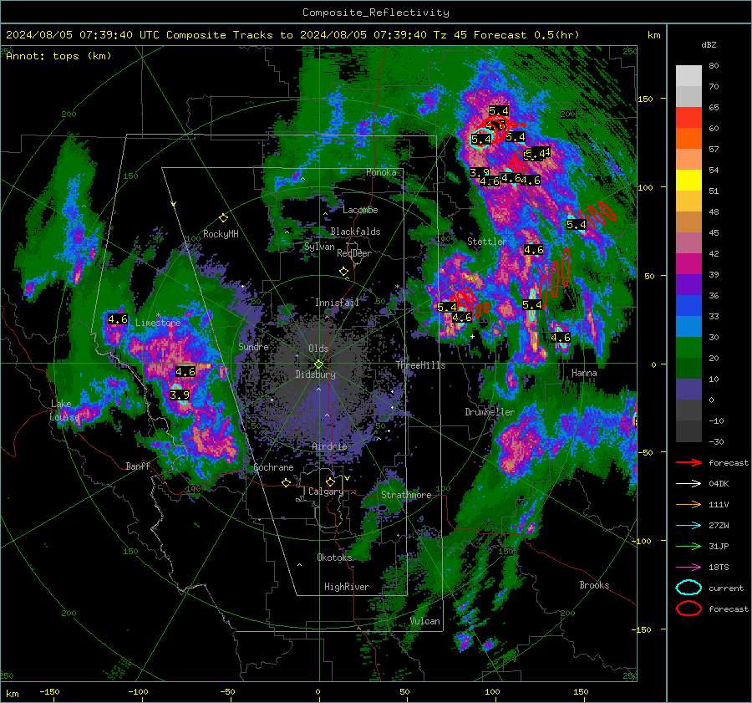
Task: Pick the bright green swatch in dBZ legend
Action: click(x=688, y=348)
